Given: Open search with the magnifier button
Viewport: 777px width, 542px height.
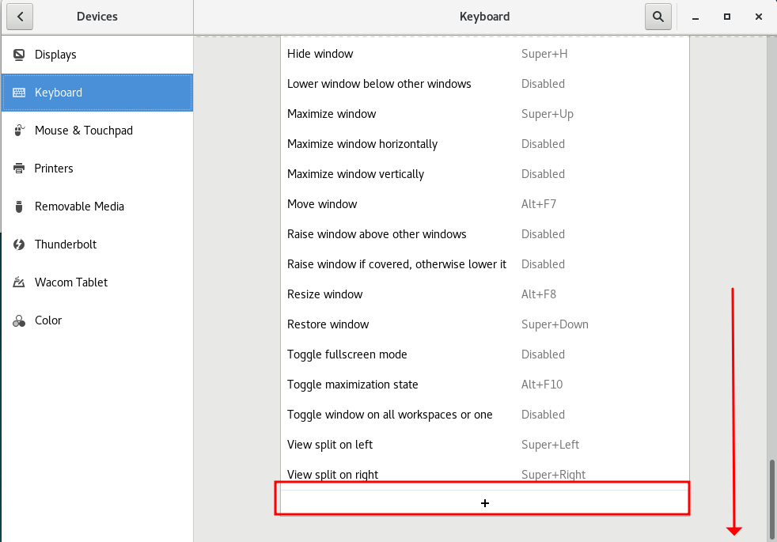Looking at the screenshot, I should [x=658, y=17].
